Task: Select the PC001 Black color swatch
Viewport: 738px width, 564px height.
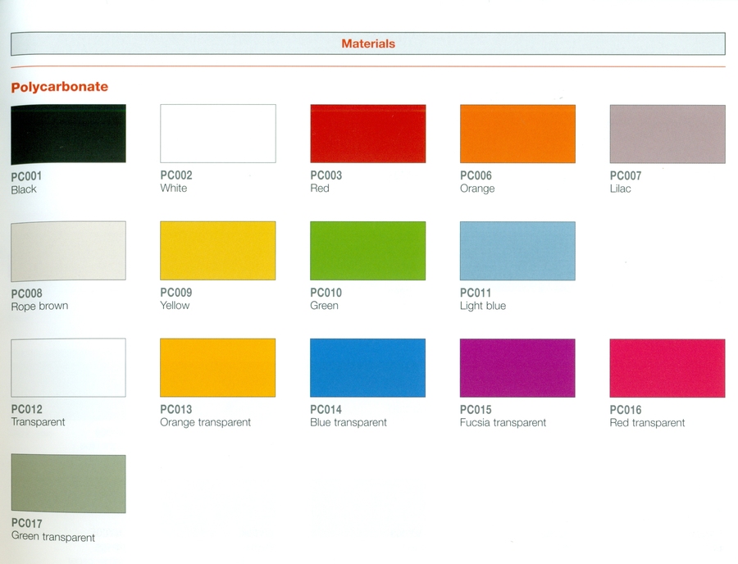Action: click(68, 134)
